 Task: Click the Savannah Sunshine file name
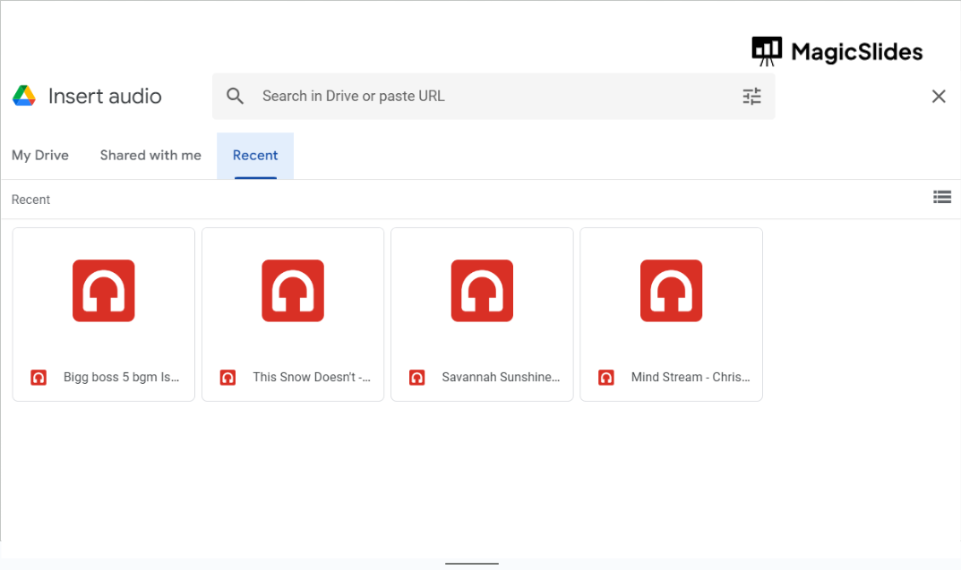[x=501, y=377]
